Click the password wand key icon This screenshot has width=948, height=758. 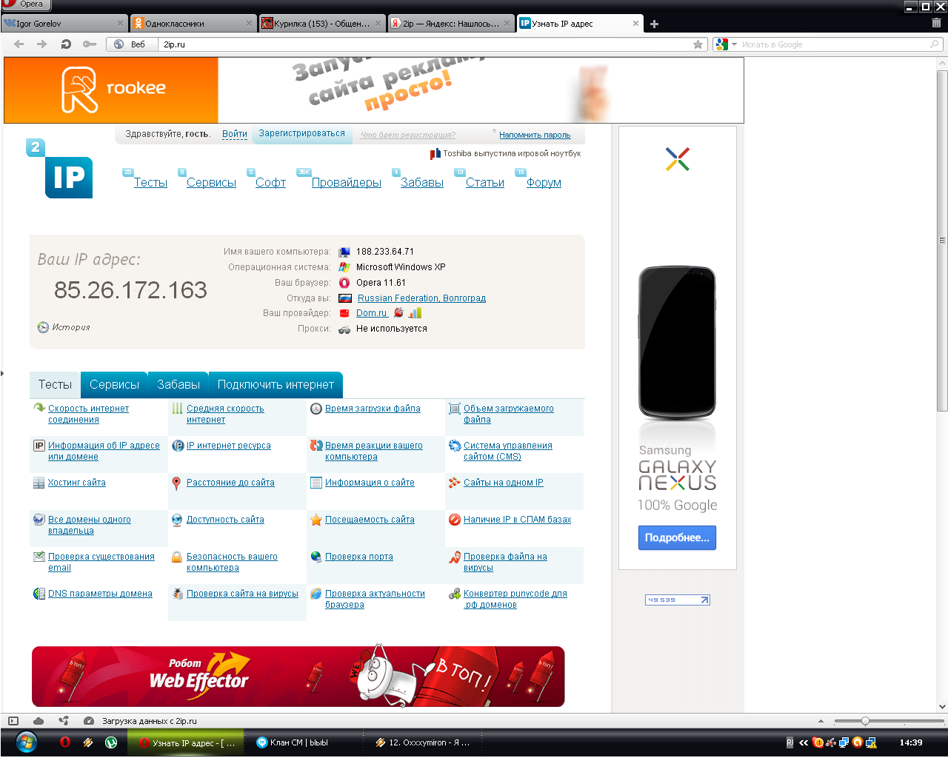pos(89,44)
